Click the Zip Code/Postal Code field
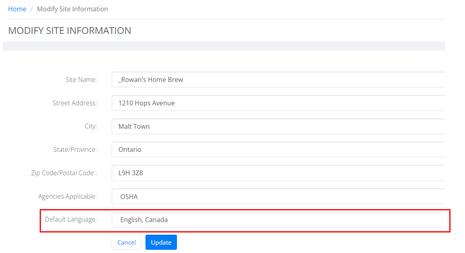The height and width of the screenshot is (253, 465). click(x=278, y=173)
